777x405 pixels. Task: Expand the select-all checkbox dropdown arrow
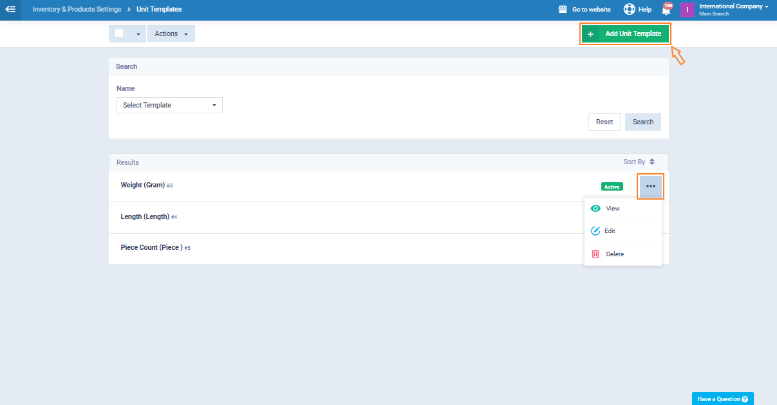point(138,34)
